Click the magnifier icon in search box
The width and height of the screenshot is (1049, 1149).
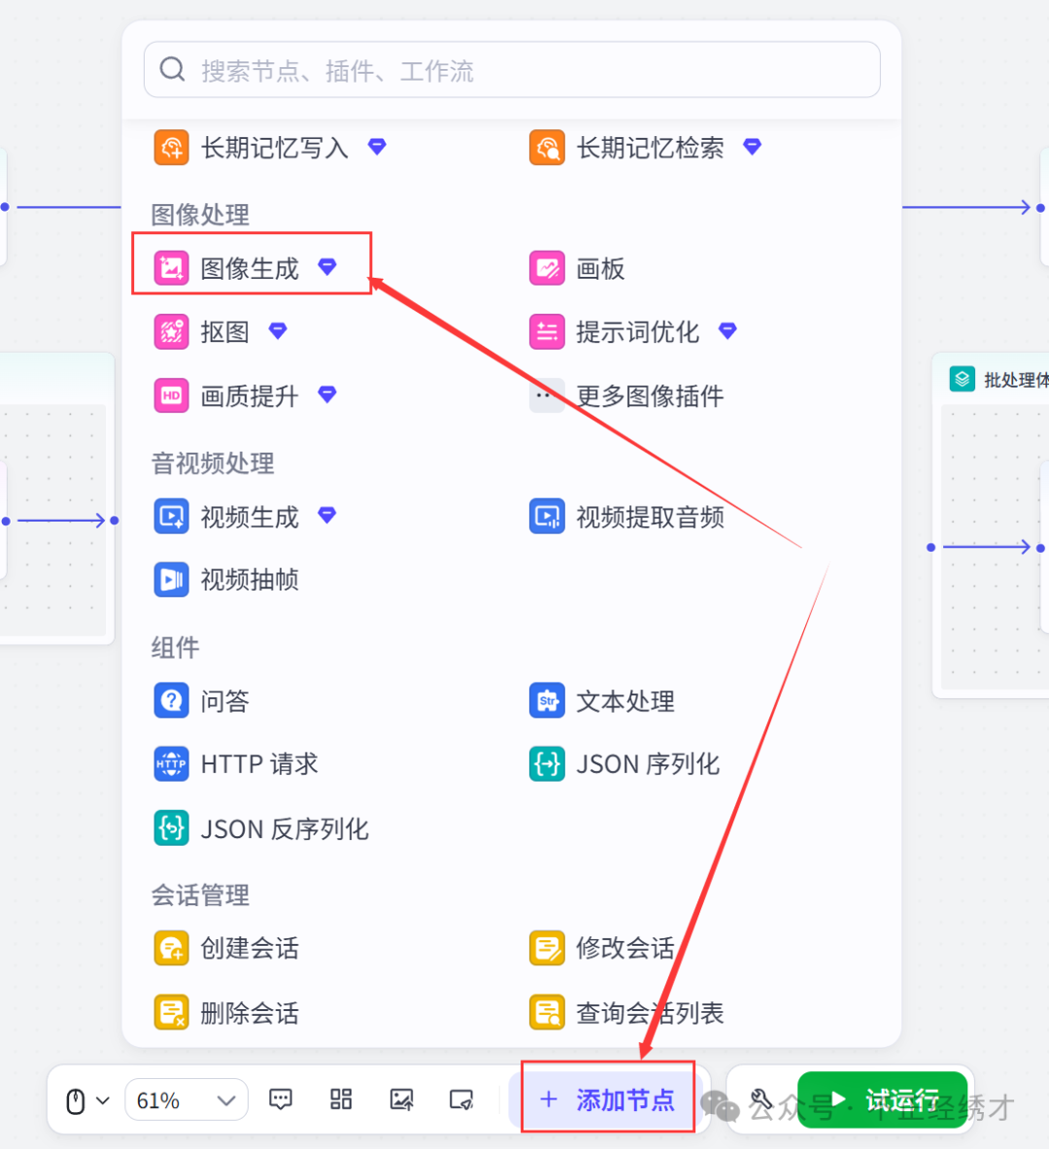click(172, 70)
